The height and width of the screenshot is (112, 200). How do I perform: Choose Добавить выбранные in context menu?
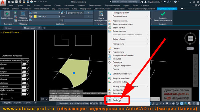coord(129,74)
